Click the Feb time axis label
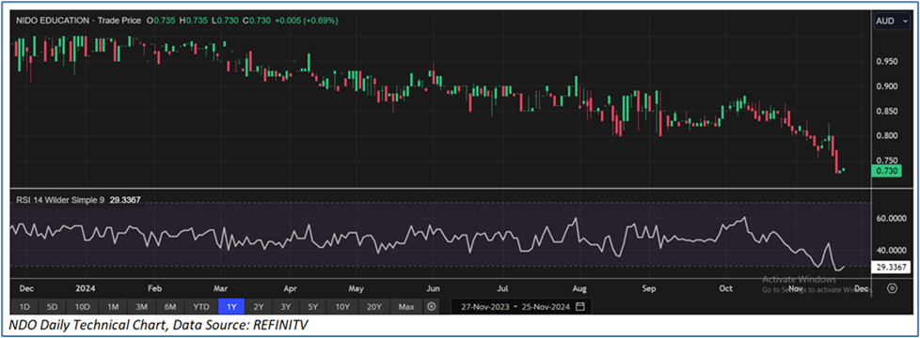 click(154, 289)
